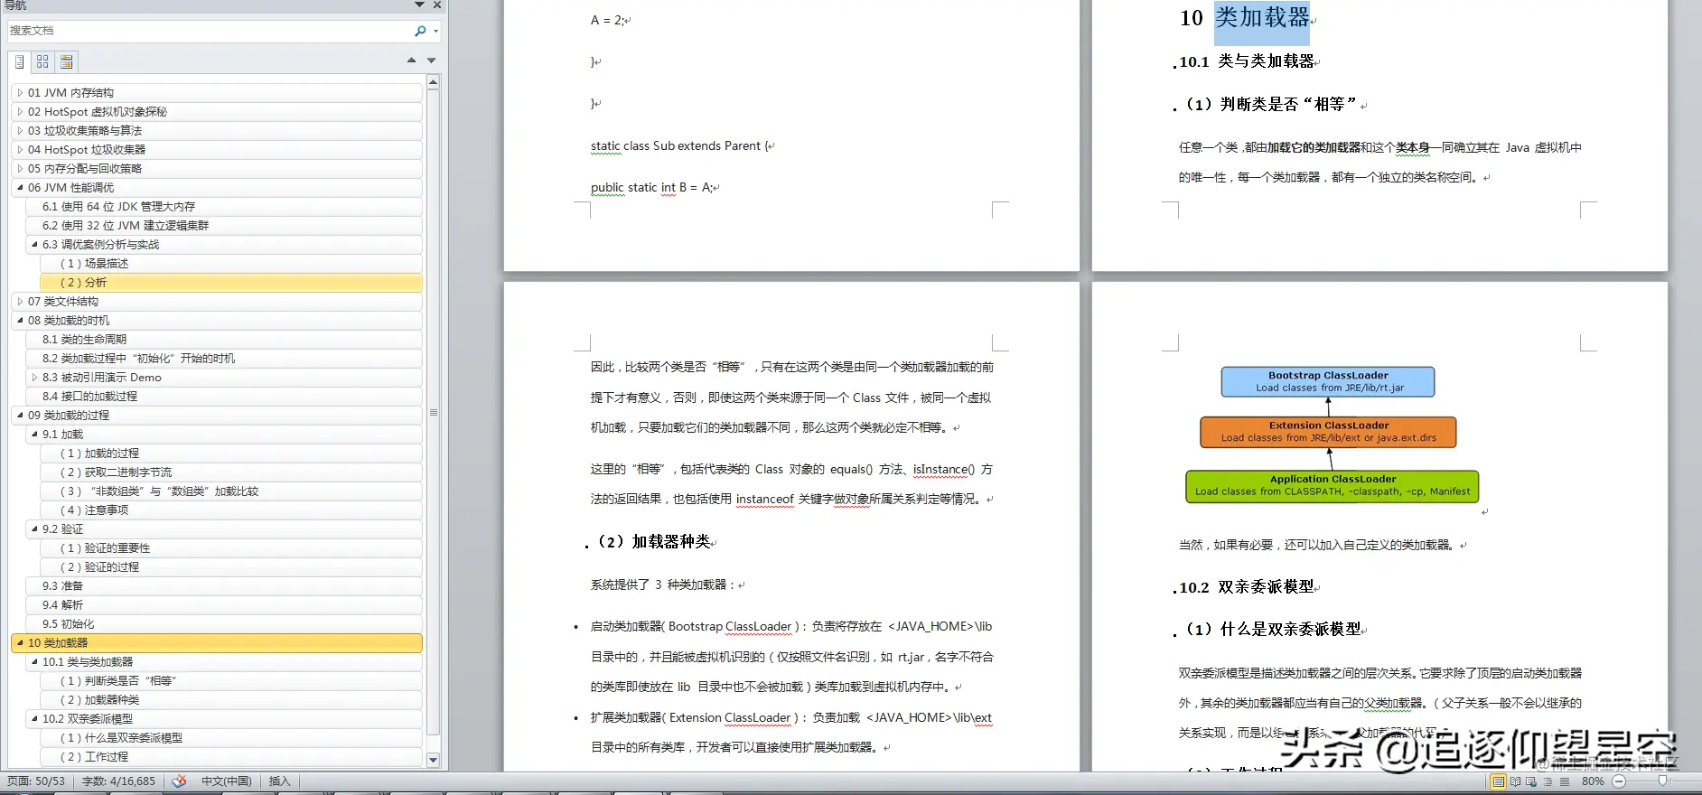The height and width of the screenshot is (795, 1702).
Task: Click the 字数: 4/16,685 word count
Action: (118, 781)
